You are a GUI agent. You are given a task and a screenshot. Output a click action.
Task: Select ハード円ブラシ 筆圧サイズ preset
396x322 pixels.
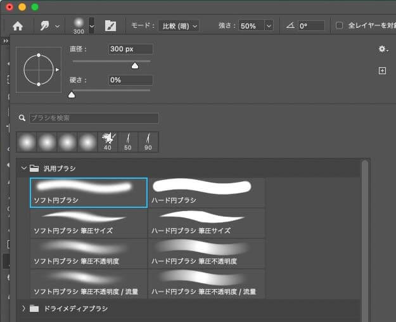click(x=207, y=223)
